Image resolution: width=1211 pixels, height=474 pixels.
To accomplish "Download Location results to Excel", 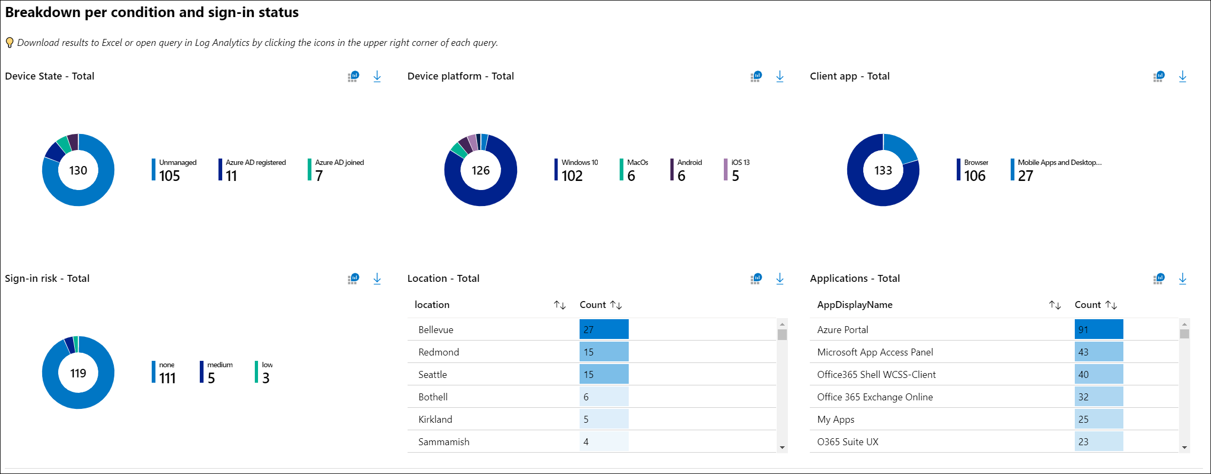I will click(780, 279).
